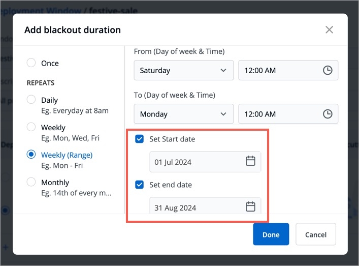The width and height of the screenshot is (359, 266).
Task: Click the clock icon in To time field
Action: [x=328, y=114]
